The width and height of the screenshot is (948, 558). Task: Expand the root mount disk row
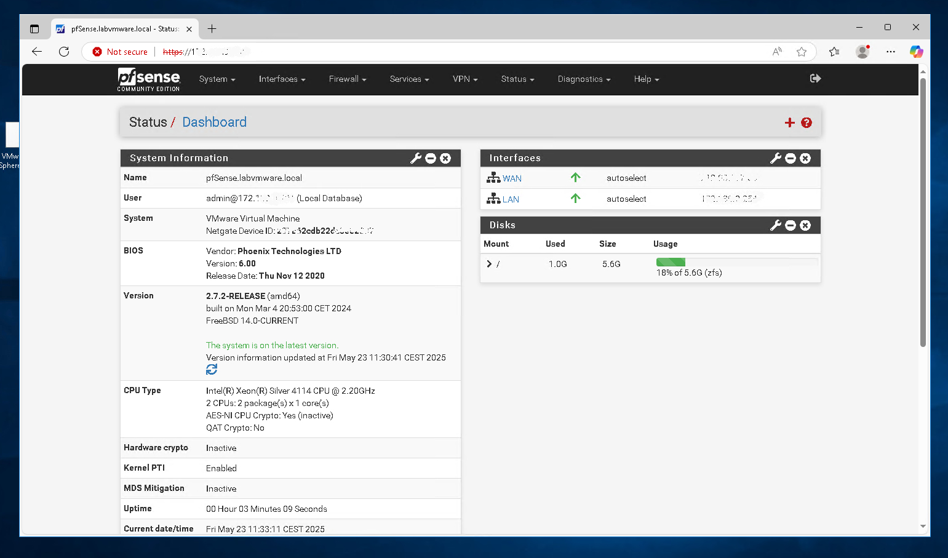click(x=489, y=264)
